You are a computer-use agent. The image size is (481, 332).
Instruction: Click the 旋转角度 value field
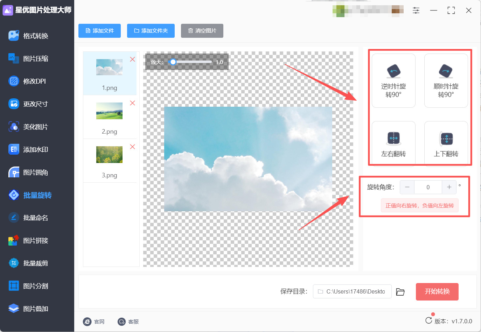[x=428, y=187]
